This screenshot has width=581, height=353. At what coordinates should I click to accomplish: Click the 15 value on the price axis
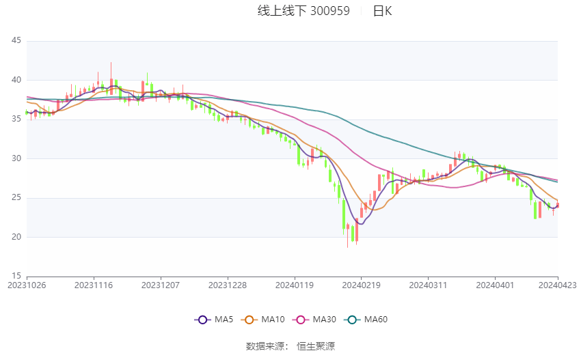[16, 277]
